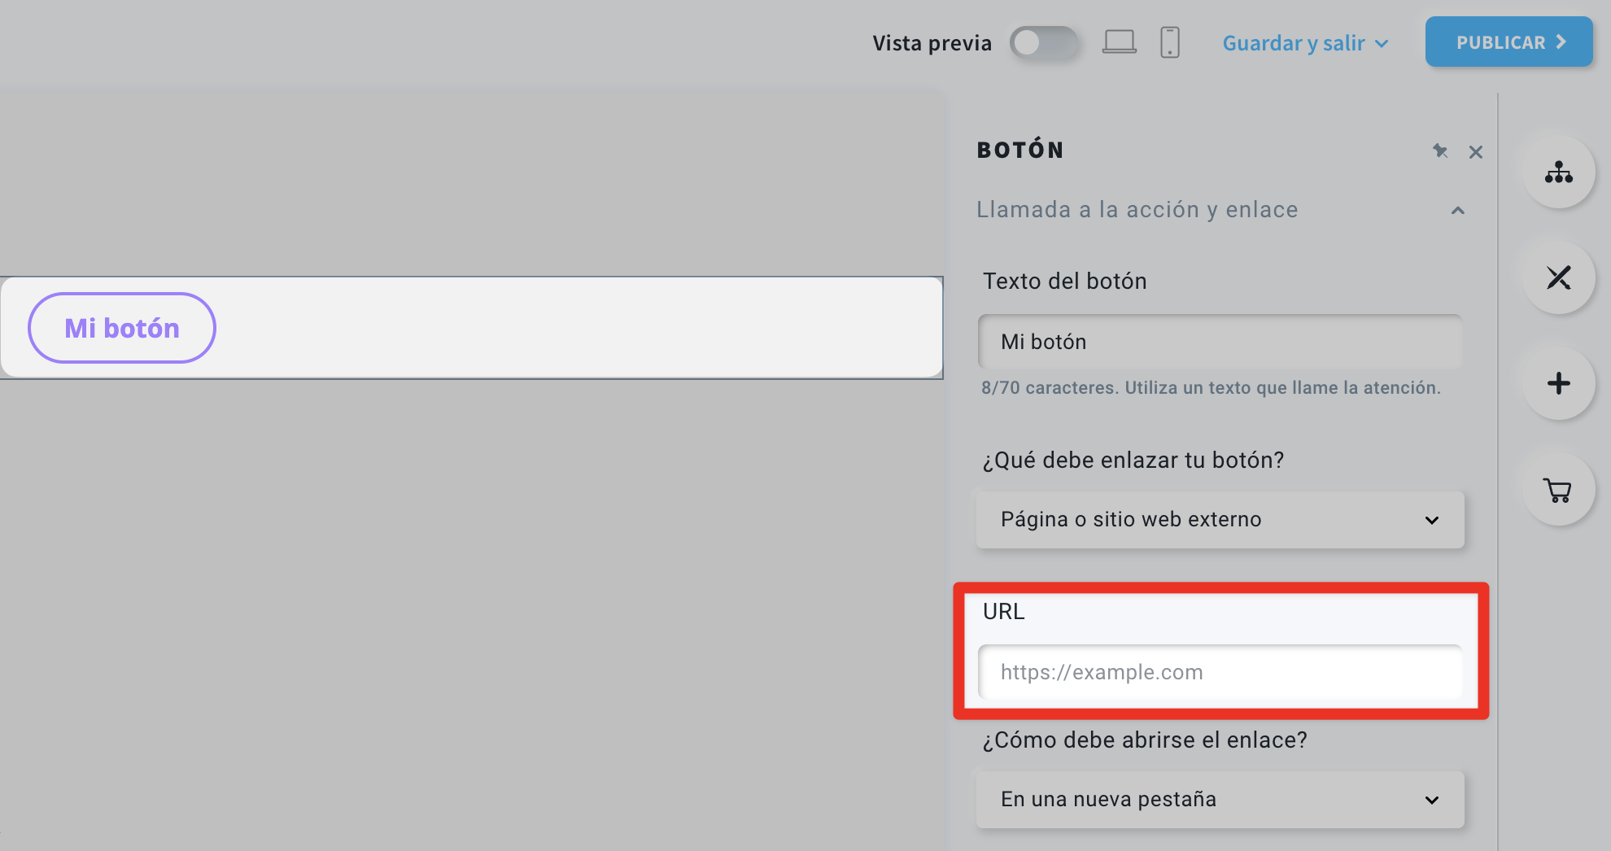
Task: Open the site structure sitemap icon
Action: pyautogui.click(x=1558, y=172)
